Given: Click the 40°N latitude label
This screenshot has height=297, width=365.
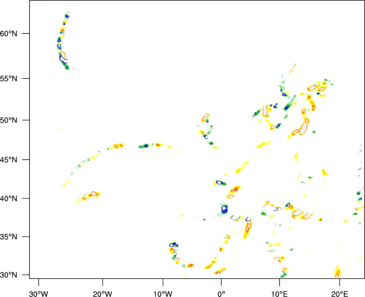Looking at the screenshot, I should pos(9,199).
